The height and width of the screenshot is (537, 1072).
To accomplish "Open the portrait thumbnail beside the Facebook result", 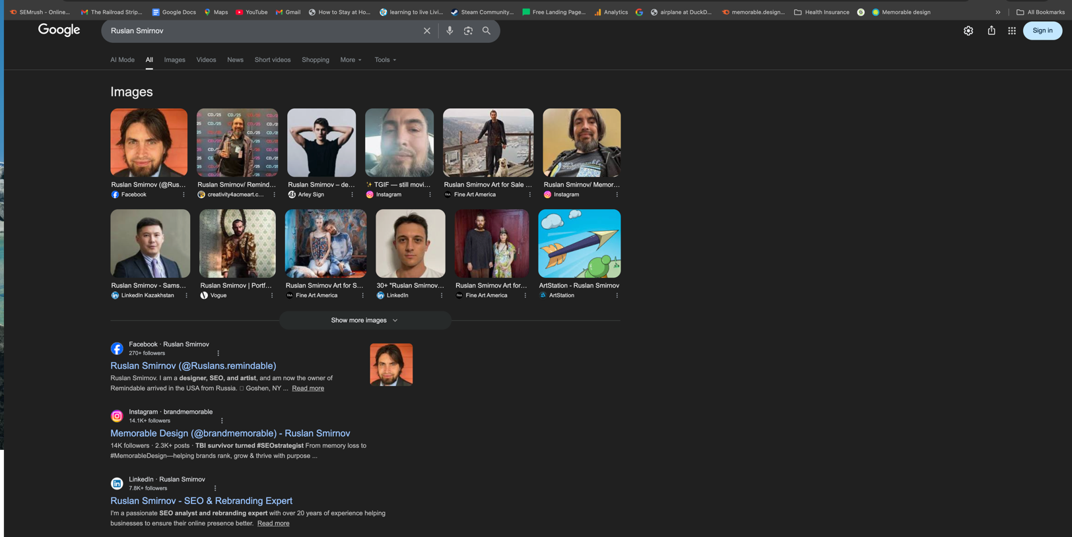I will point(391,365).
